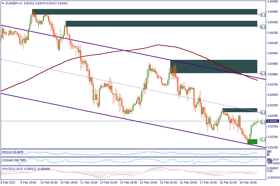Click the 8 Feb 2022 time axis label
The height and width of the screenshot is (186, 280).
(9, 183)
